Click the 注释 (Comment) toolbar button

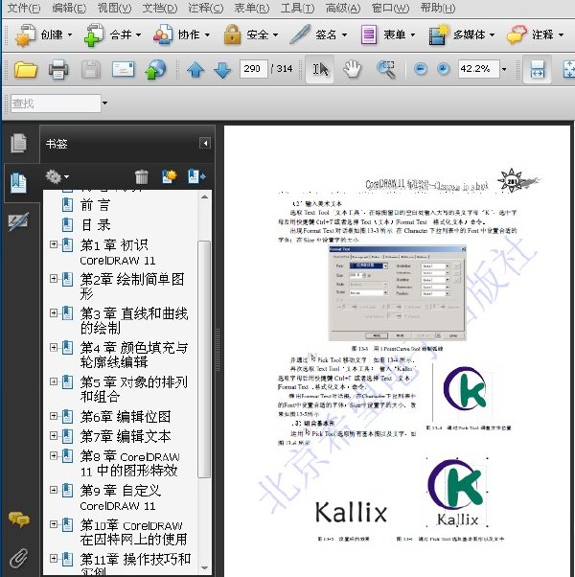536,35
